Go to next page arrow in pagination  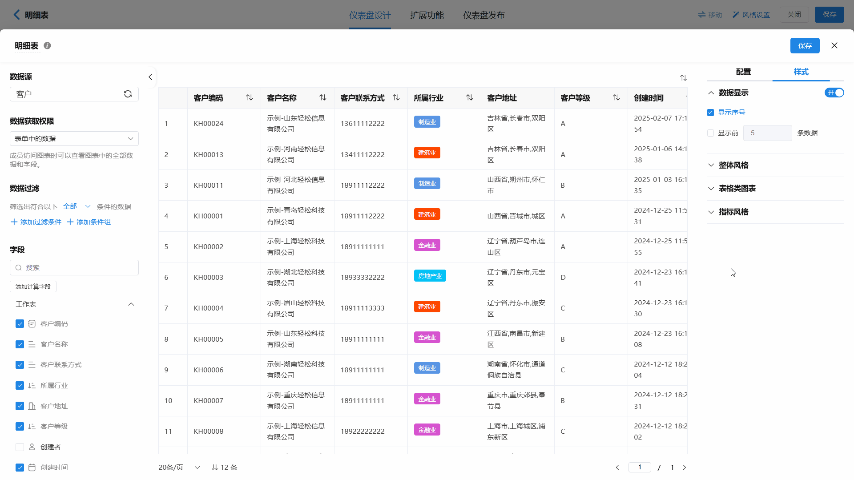click(x=685, y=467)
